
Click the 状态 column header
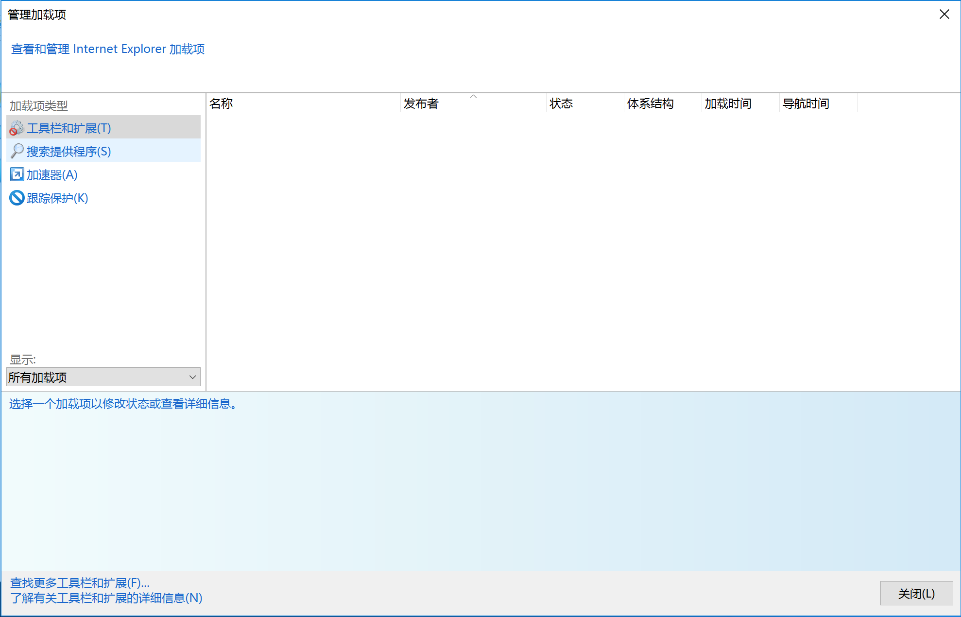(x=562, y=103)
